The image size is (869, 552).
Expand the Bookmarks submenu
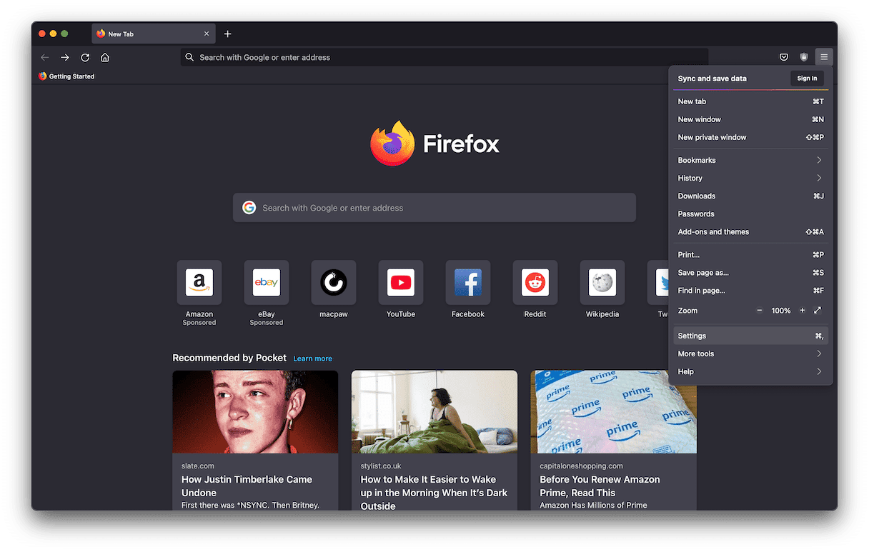750,160
